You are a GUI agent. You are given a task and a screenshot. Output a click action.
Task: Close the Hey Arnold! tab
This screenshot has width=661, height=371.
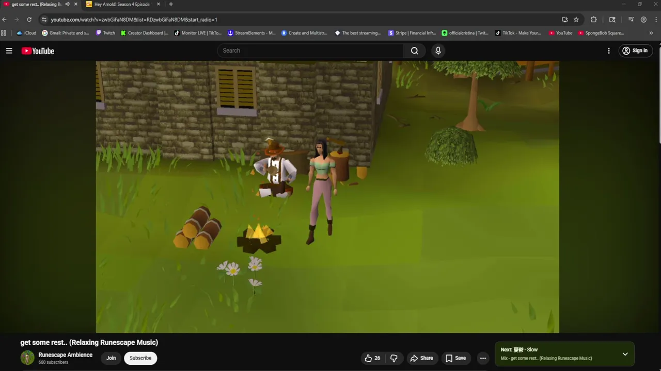tap(158, 4)
